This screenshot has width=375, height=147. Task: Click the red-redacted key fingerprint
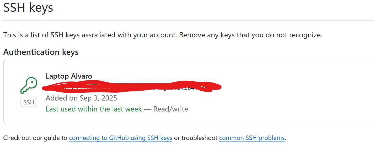point(131,87)
